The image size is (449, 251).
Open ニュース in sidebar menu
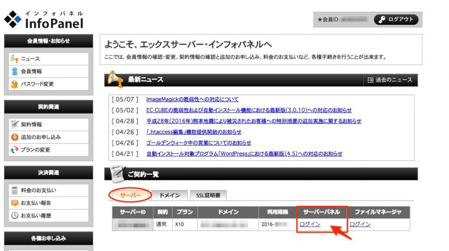click(x=48, y=59)
